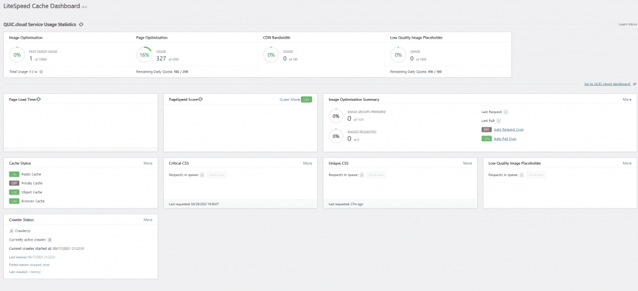Click info icon beside Total Usage
This screenshot has width=638, height=291.
coord(41,72)
